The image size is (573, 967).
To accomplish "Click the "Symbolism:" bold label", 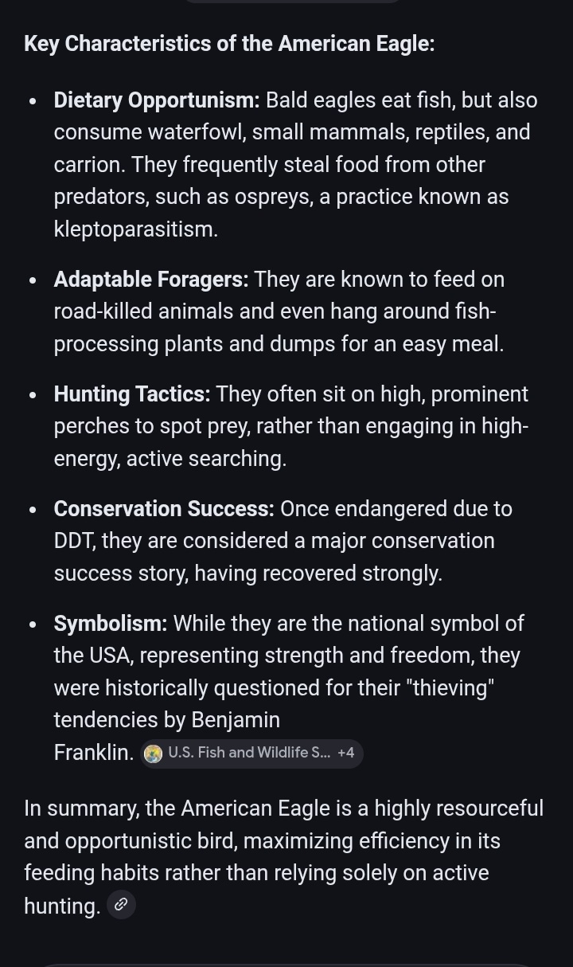I will 111,624.
